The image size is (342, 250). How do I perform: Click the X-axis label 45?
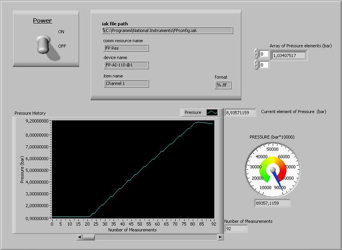[x=131, y=224]
